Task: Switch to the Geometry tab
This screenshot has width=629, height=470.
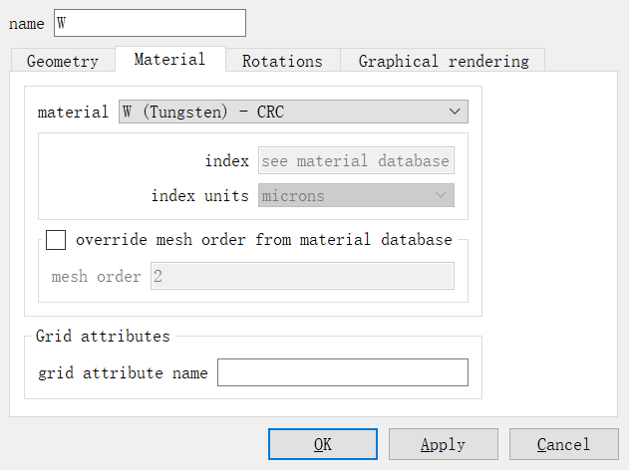Action: tap(63, 61)
